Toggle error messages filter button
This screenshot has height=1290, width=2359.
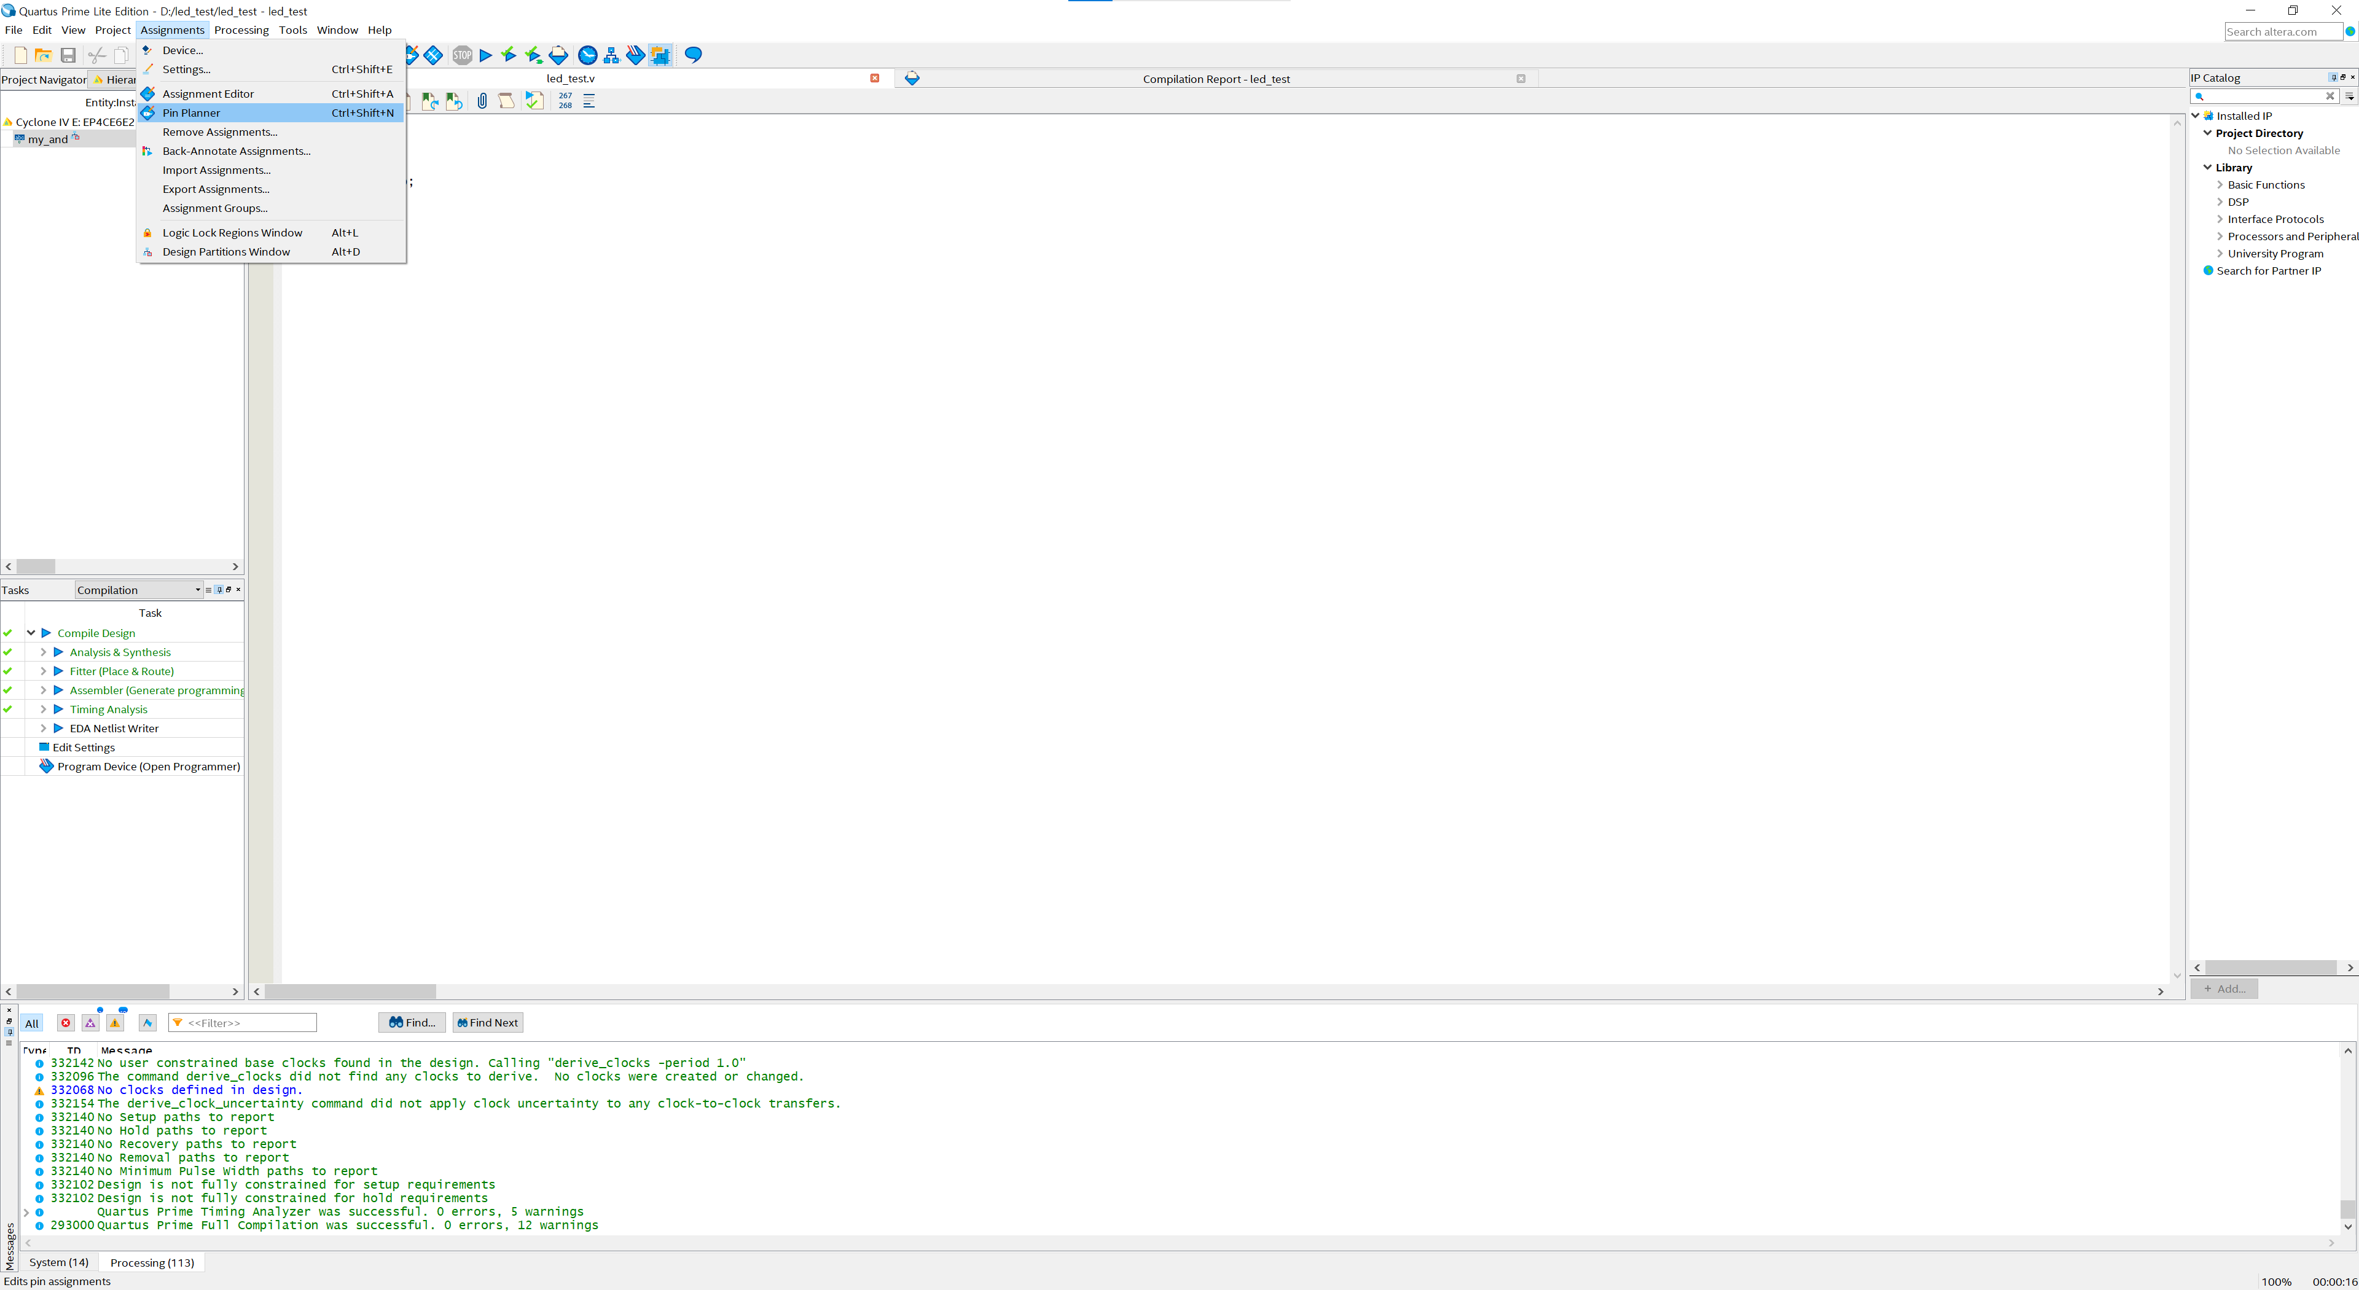click(65, 1023)
